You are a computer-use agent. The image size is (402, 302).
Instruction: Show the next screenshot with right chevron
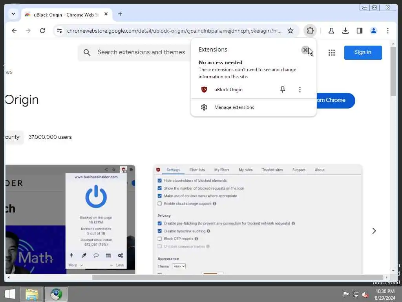pos(374,230)
